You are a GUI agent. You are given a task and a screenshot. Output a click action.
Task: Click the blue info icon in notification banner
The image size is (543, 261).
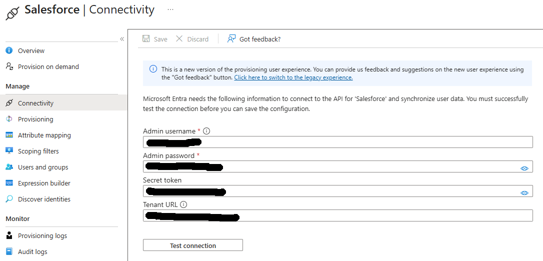point(153,69)
